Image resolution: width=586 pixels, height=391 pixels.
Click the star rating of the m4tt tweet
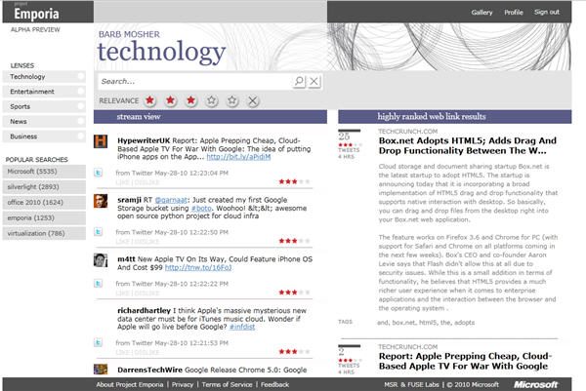pyautogui.click(x=295, y=293)
